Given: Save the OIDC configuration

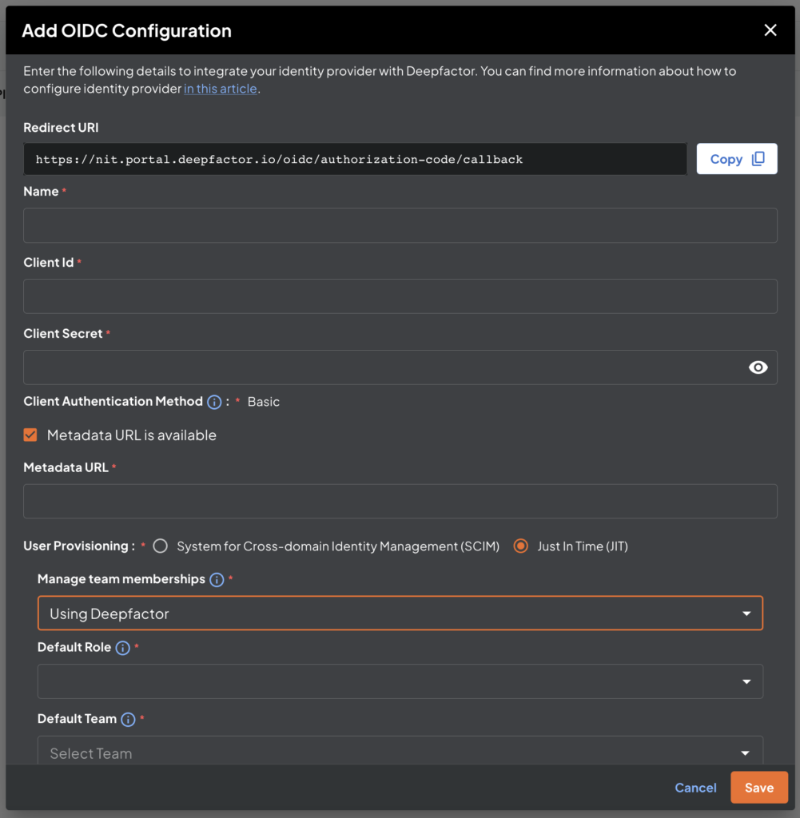Looking at the screenshot, I should [x=758, y=787].
